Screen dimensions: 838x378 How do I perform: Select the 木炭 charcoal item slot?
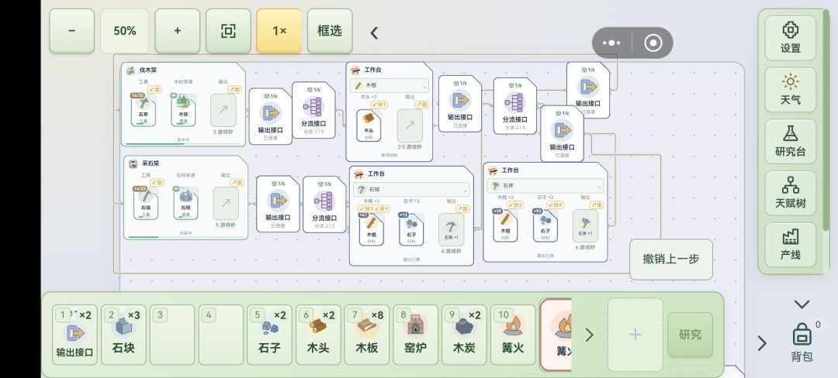click(x=464, y=335)
